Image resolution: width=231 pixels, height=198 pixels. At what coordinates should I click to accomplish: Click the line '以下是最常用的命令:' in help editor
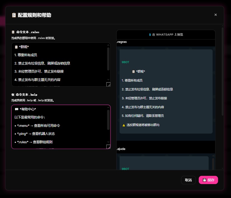pyautogui.click(x=30, y=117)
